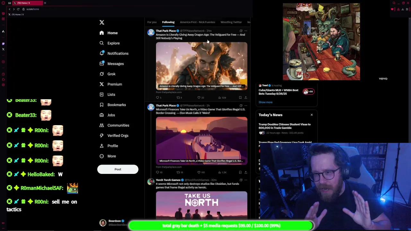Open the Dragon Age Veilguard article image
This screenshot has width=411, height=231.
tap(202, 66)
